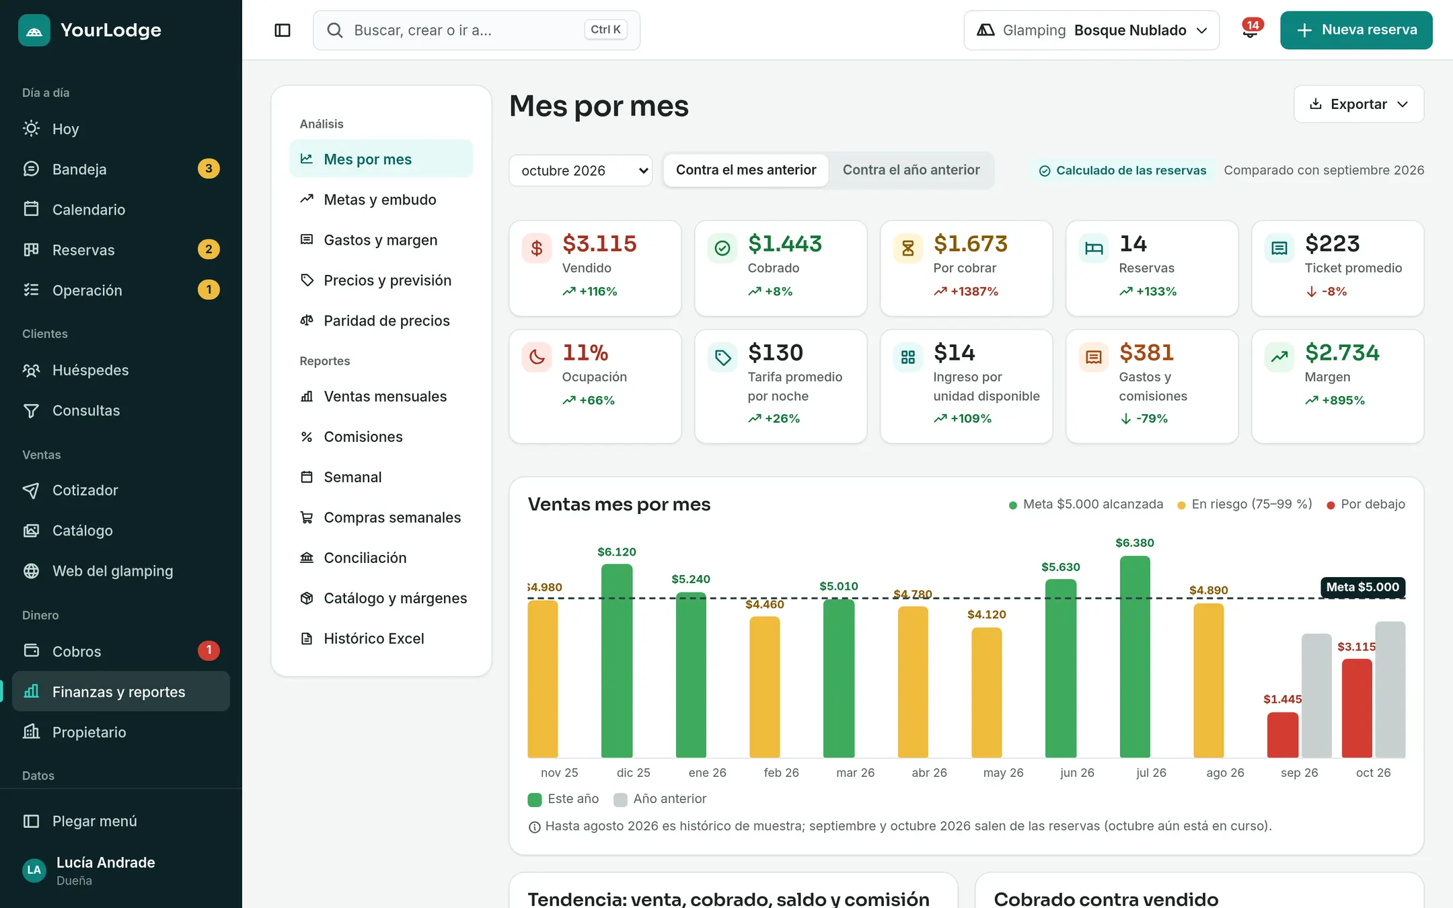This screenshot has height=908, width=1453.
Task: Click Plegar menú to collapse sidebar
Action: (121, 821)
